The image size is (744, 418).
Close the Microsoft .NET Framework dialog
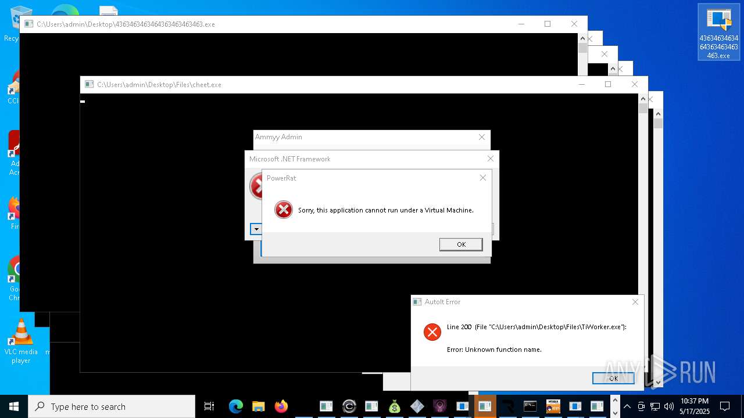pyautogui.click(x=491, y=158)
